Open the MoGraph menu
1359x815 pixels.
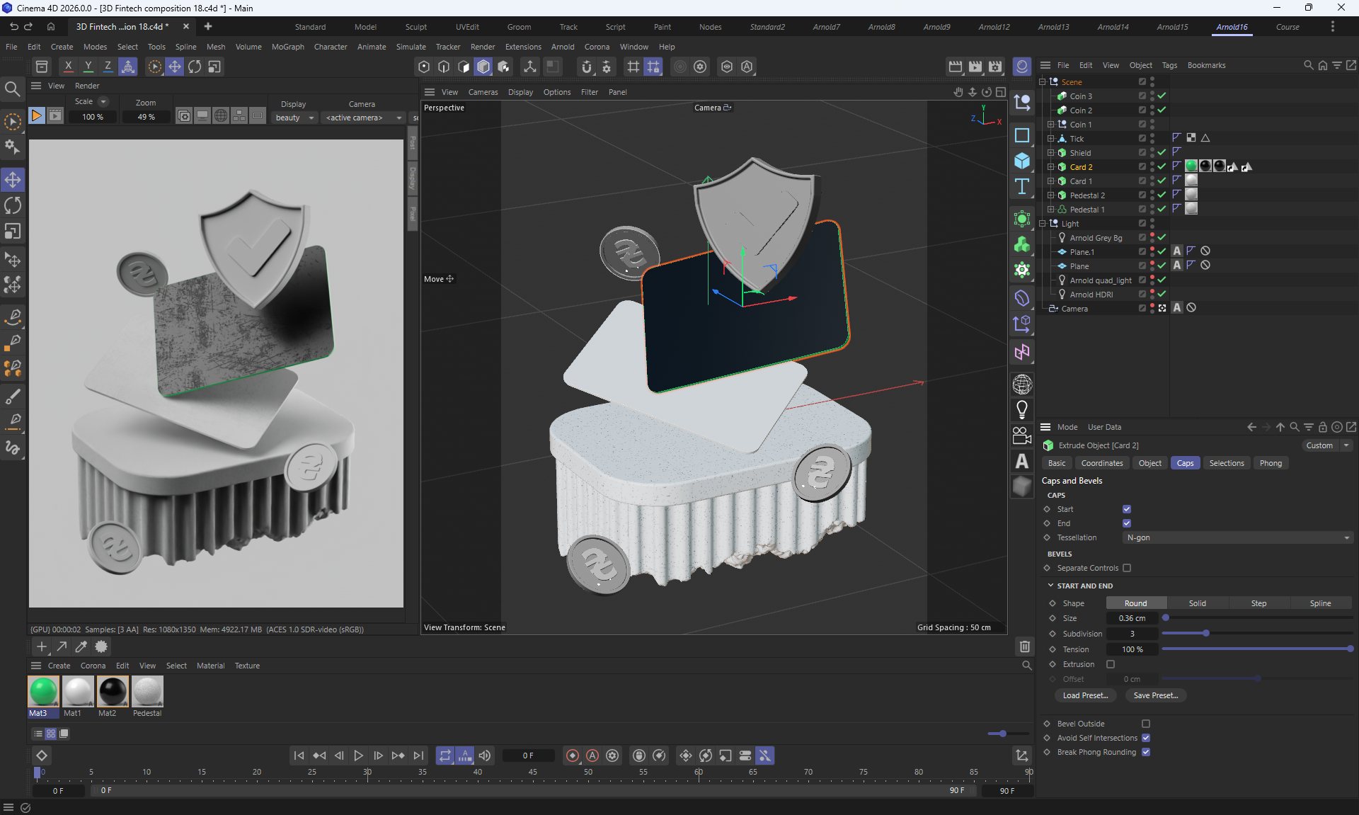pyautogui.click(x=287, y=47)
